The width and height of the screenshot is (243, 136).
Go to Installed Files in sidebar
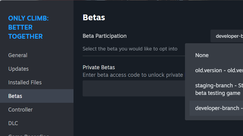(25, 83)
